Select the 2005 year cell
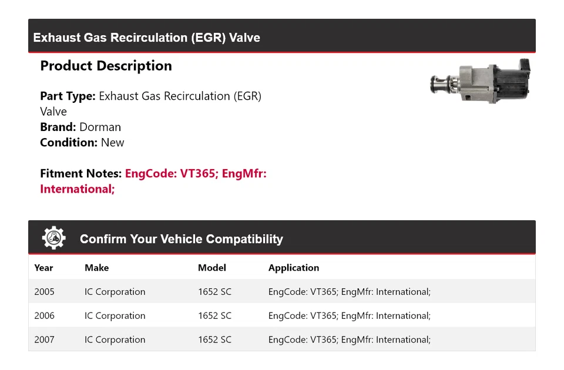The image size is (564, 370). (x=44, y=292)
